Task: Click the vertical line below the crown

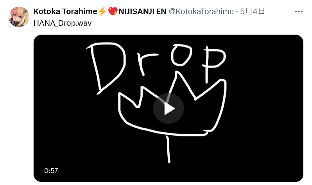Action: (169, 149)
